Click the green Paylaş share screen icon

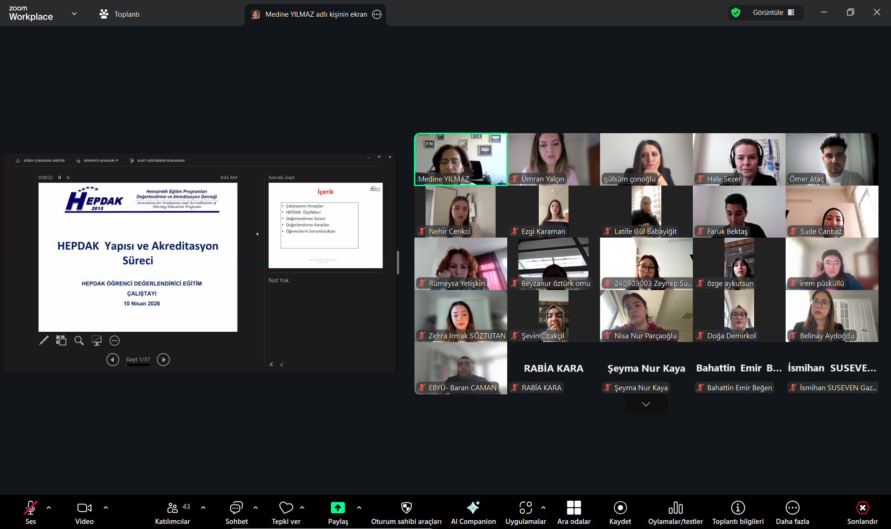(337, 508)
